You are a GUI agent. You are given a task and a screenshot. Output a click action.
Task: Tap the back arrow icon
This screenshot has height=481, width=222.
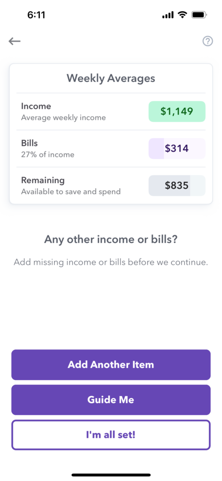(15, 41)
